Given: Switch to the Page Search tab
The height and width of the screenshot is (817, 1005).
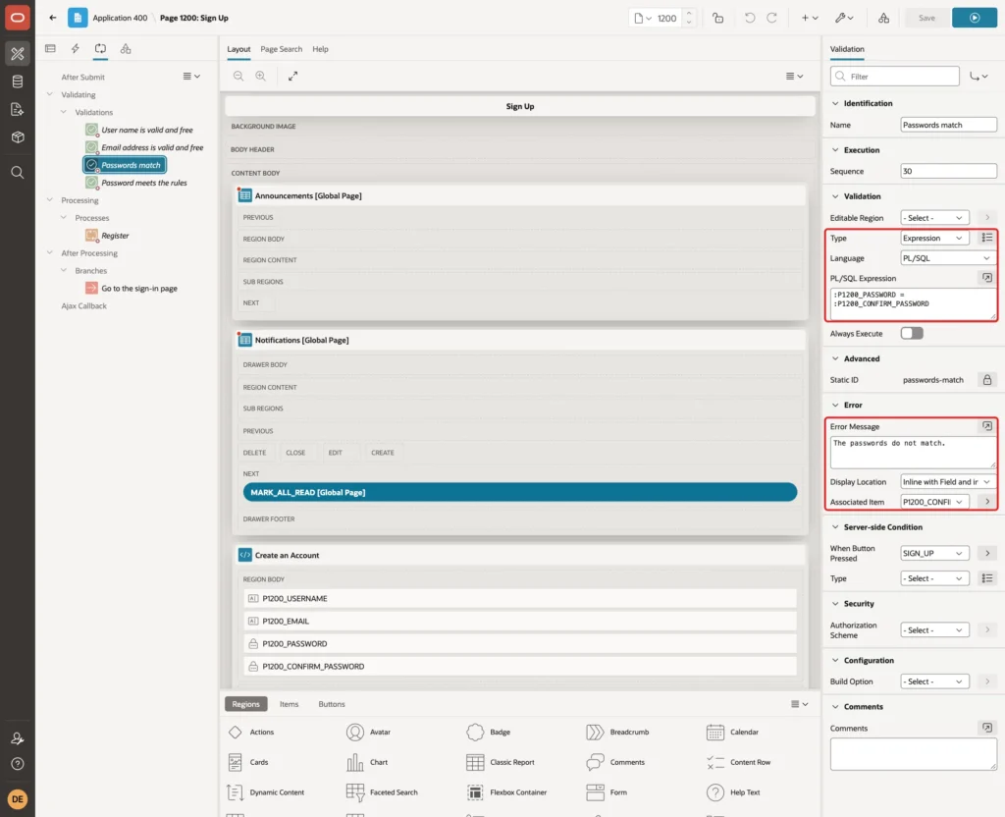Looking at the screenshot, I should (281, 49).
